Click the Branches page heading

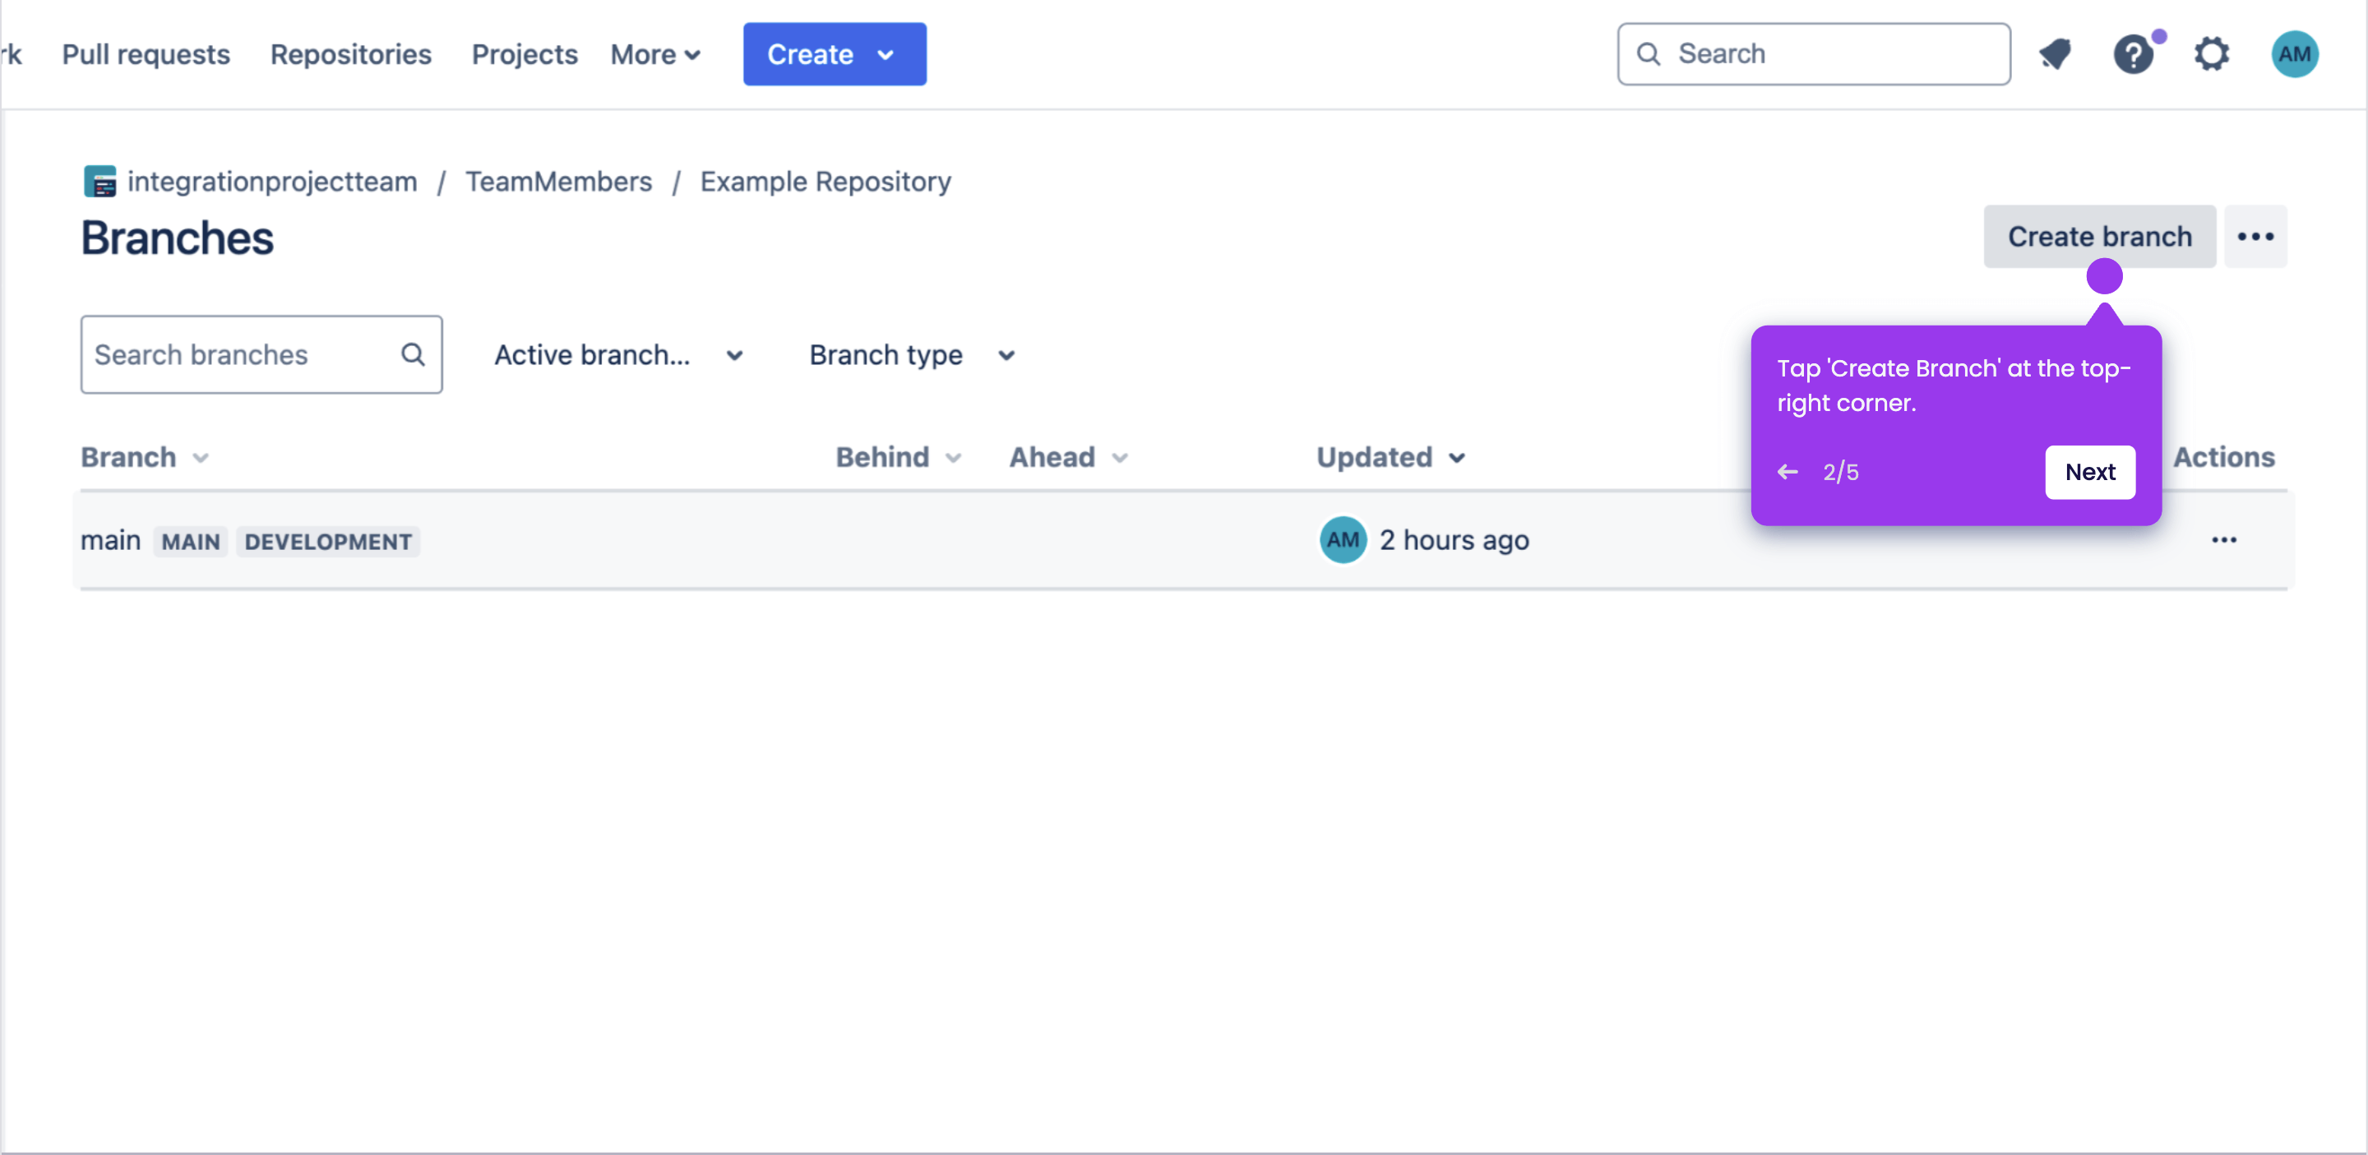click(x=178, y=238)
